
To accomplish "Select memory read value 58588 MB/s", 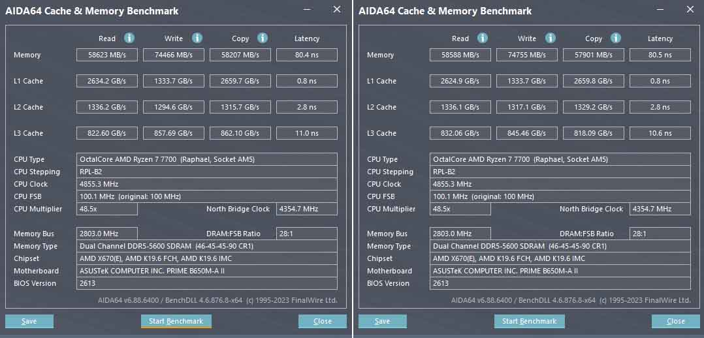I will click(460, 55).
